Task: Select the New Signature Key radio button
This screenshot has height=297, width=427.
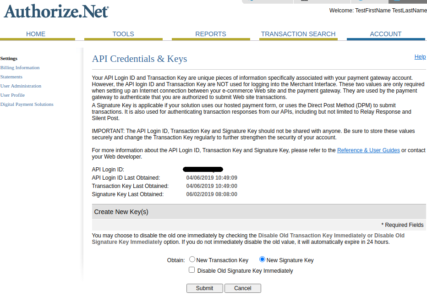Action: pos(262,259)
